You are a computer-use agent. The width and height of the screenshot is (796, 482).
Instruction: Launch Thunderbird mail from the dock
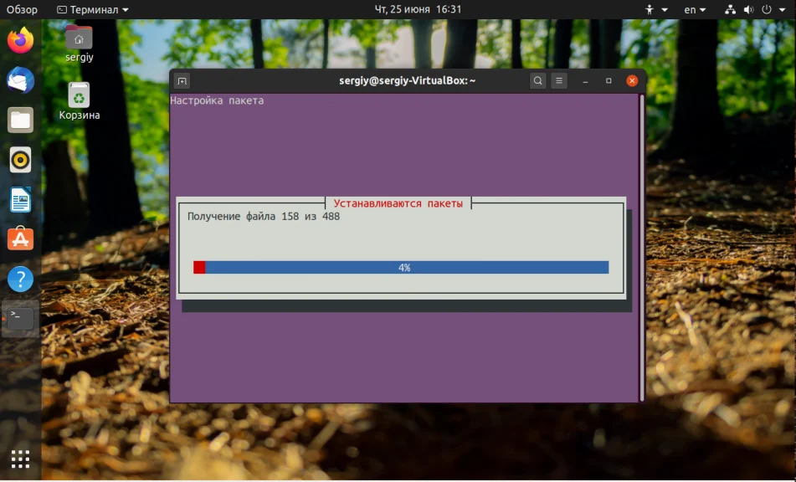coord(20,80)
